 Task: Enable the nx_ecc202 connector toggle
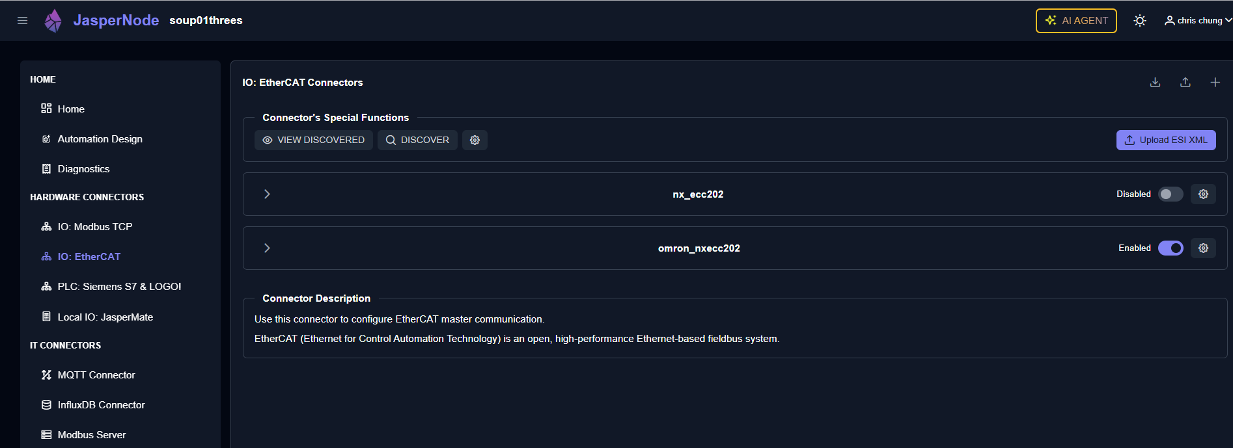coord(1170,194)
